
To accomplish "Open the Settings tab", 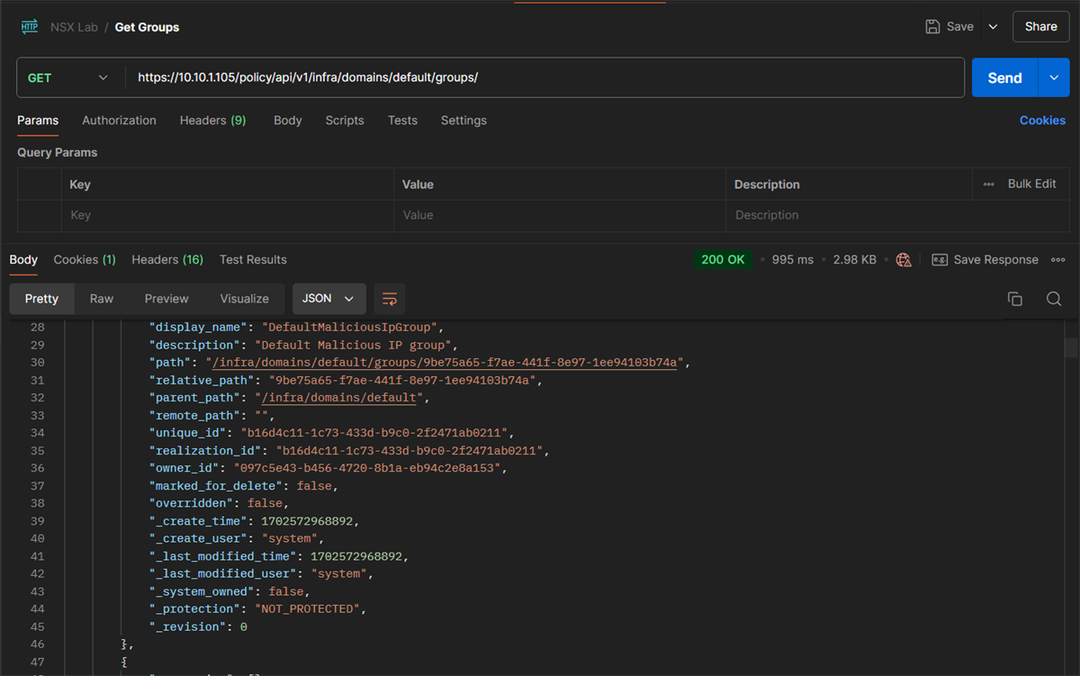I will 463,121.
